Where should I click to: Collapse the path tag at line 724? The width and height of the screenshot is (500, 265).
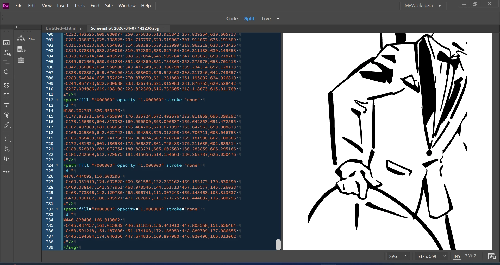pyautogui.click(x=57, y=165)
